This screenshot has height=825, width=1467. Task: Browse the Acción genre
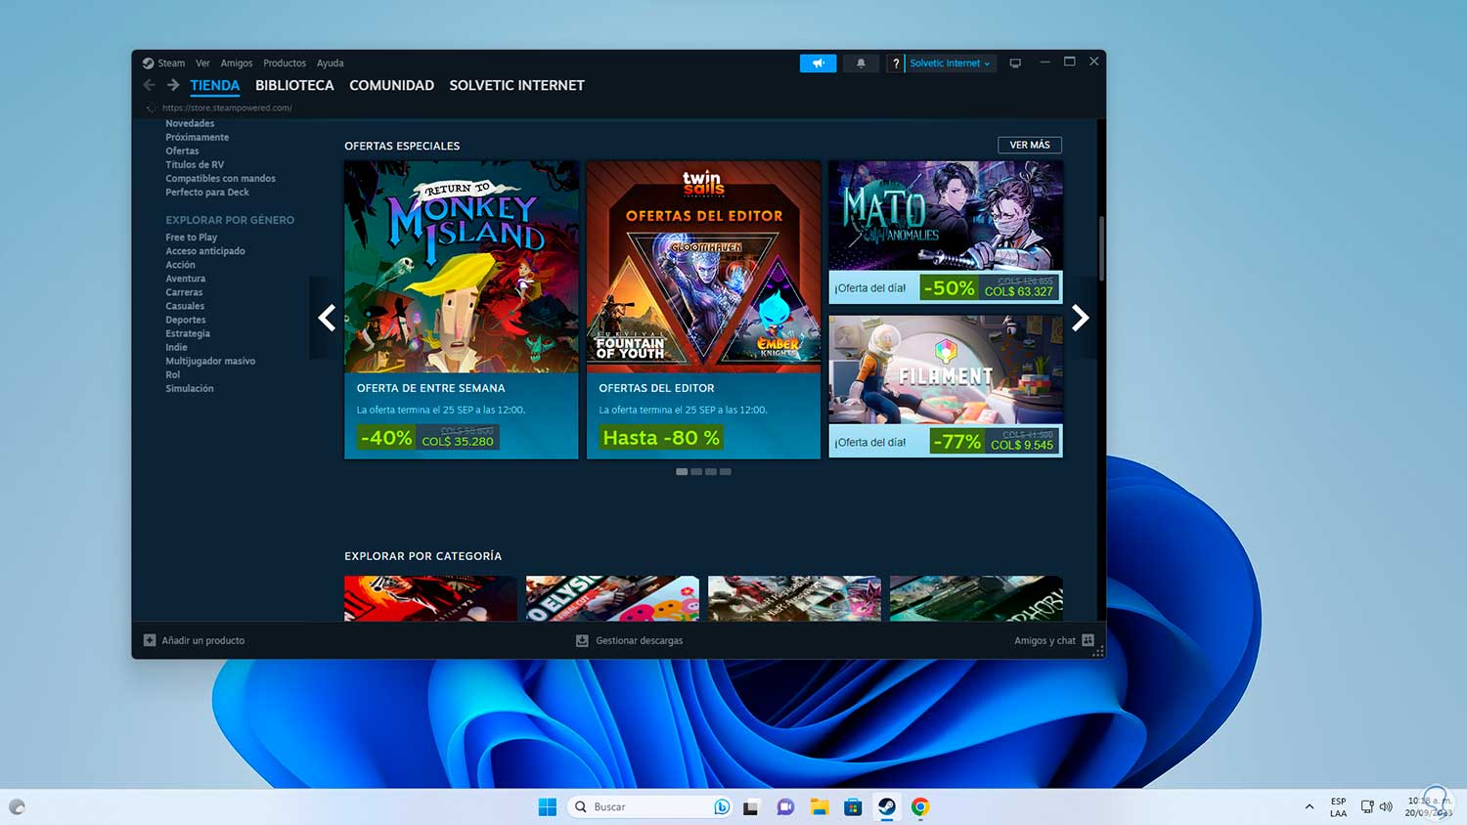pos(180,265)
